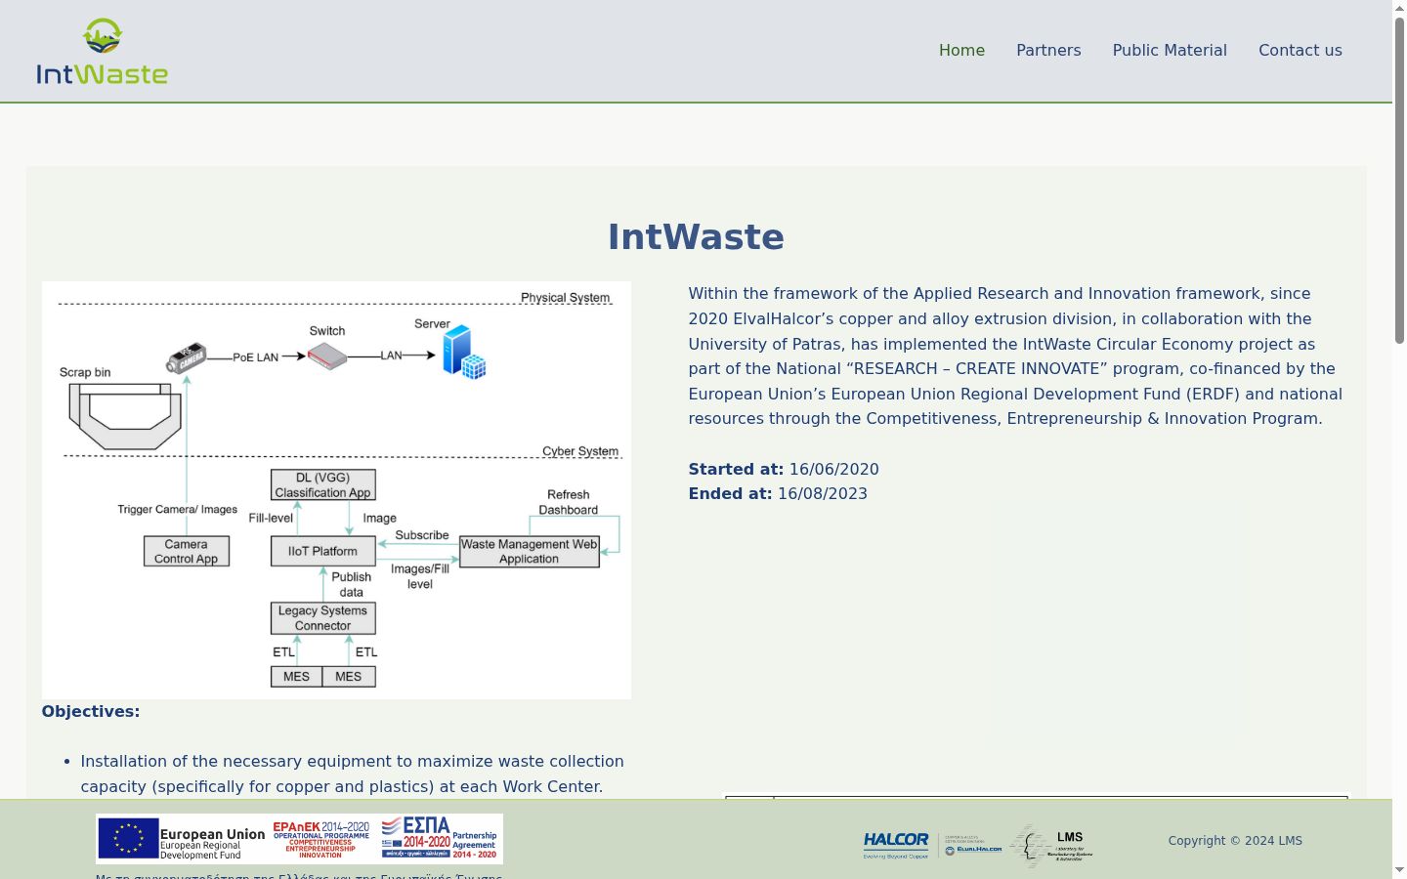The width and height of the screenshot is (1407, 879).
Task: Click the IntWaste logo in the header
Action: tap(103, 51)
